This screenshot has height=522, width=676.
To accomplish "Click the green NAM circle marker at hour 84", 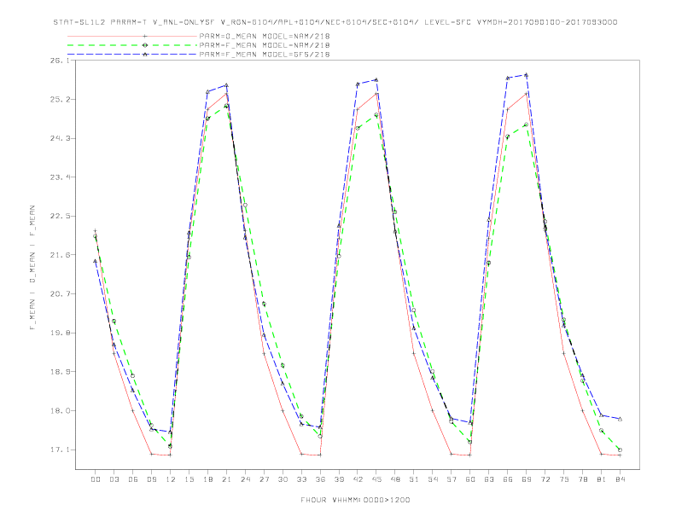I will pyautogui.click(x=620, y=449).
